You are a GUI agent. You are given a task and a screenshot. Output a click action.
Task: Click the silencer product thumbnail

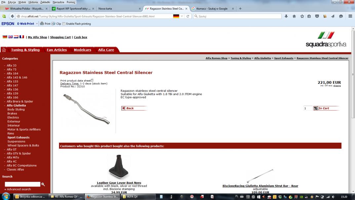[87, 109]
